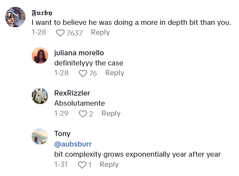Click the 7637 likes count

[x=74, y=33]
